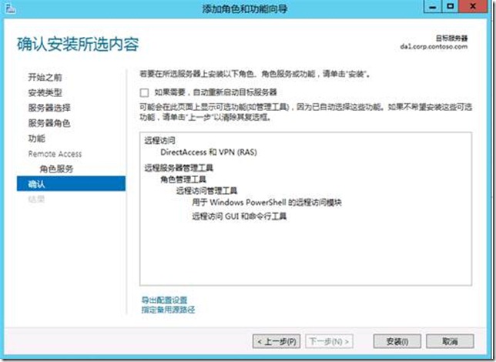Select Remote Access step in sidebar
This screenshot has width=496, height=362.
coord(55,154)
